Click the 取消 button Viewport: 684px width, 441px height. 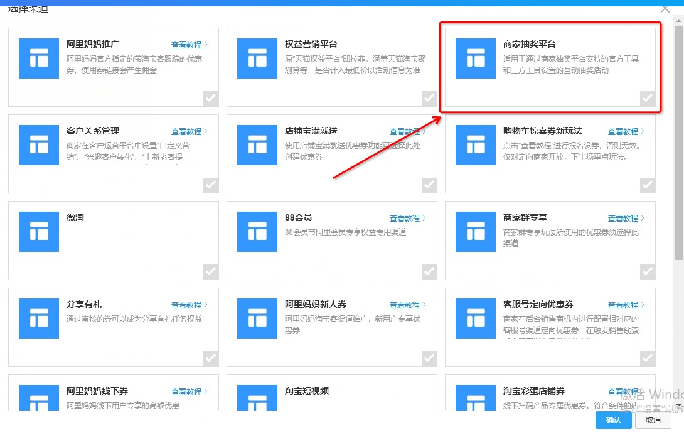(653, 420)
